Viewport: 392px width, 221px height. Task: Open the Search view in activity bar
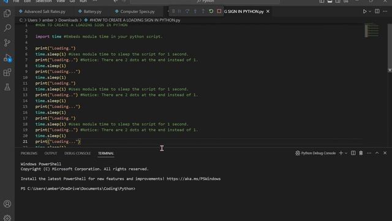coord(7,28)
